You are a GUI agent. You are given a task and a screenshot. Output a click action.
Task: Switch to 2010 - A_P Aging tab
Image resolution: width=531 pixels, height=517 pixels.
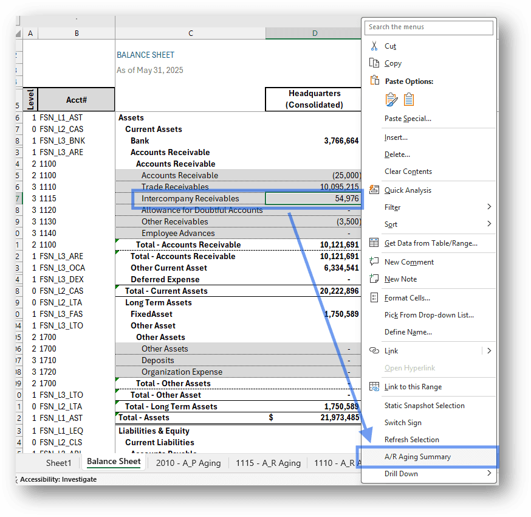click(188, 463)
